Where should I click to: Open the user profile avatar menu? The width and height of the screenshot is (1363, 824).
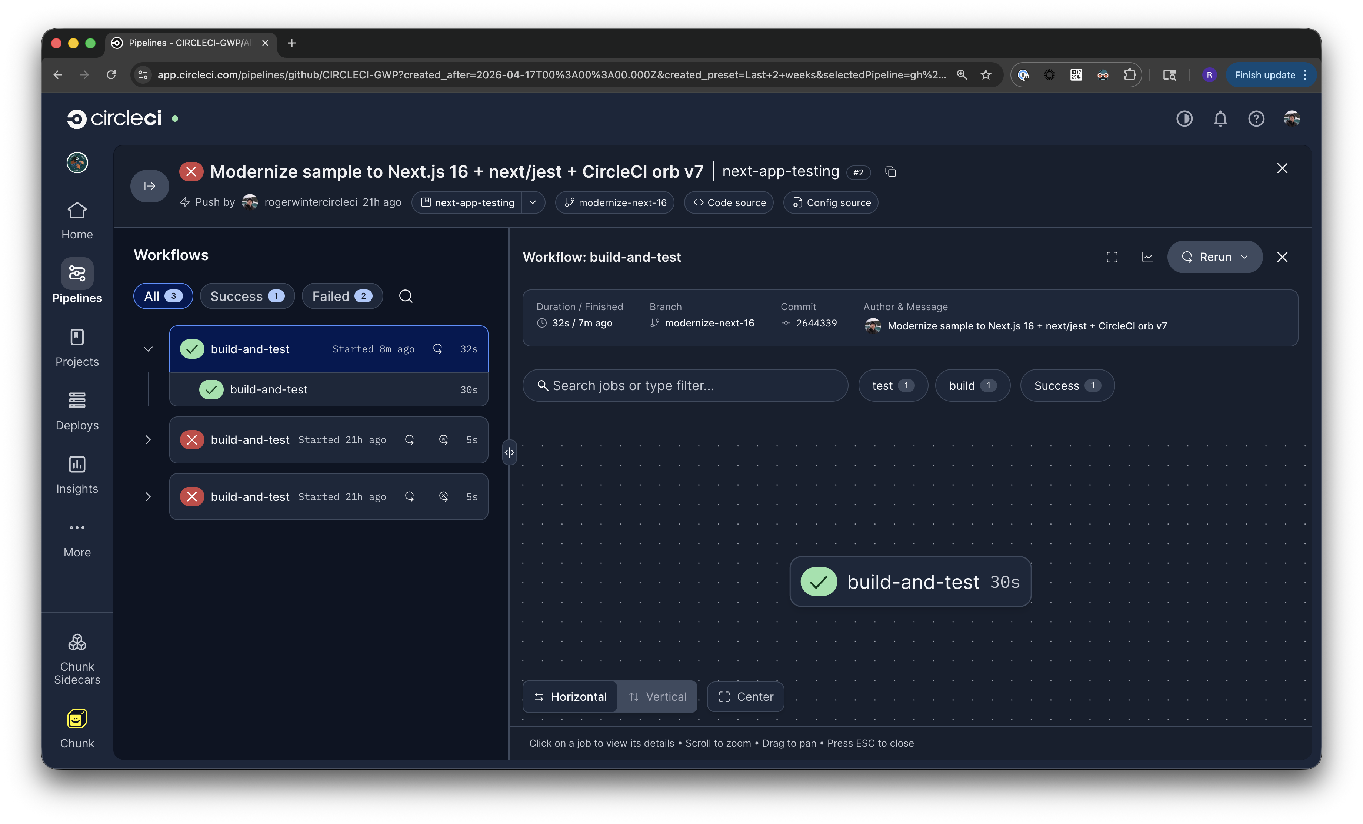pyautogui.click(x=1292, y=118)
